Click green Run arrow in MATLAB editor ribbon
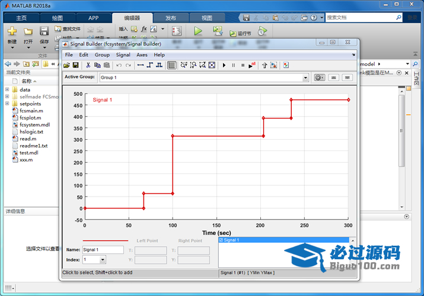 point(198,31)
